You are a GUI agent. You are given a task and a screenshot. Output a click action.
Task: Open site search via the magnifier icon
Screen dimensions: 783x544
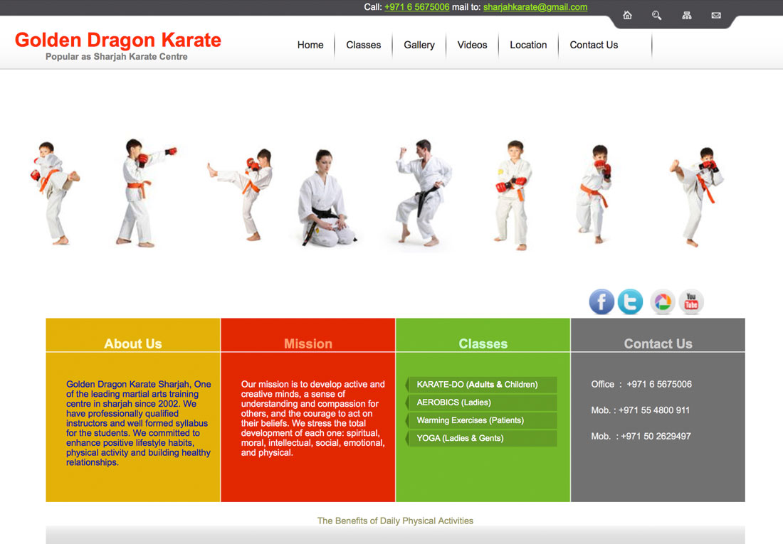656,15
